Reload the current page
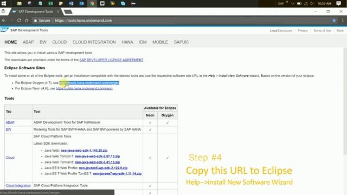The width and height of the screenshot is (347, 195). point(19,21)
